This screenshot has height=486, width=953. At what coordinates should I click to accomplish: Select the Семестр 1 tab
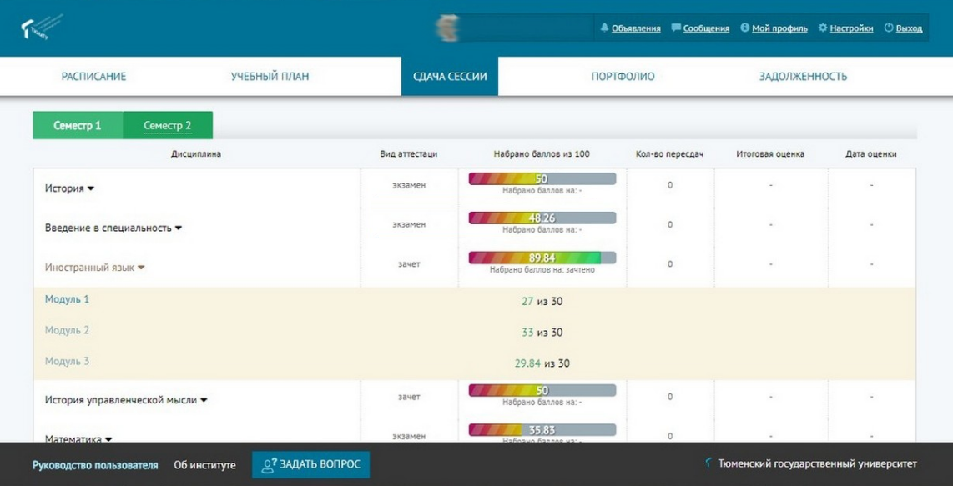click(78, 126)
